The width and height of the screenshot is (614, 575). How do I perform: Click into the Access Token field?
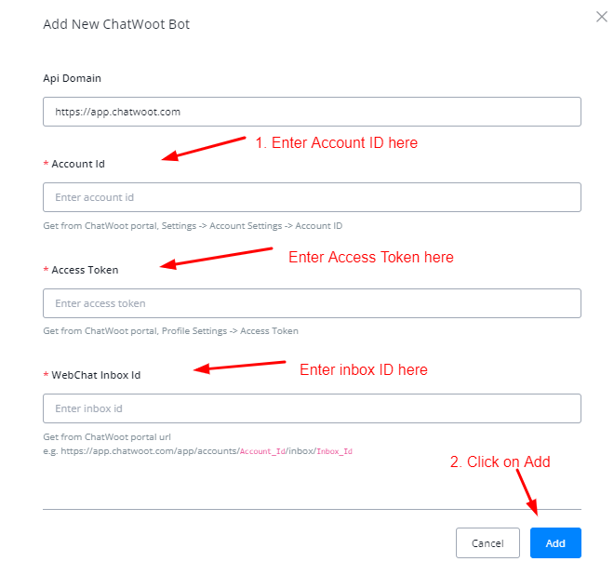[312, 303]
